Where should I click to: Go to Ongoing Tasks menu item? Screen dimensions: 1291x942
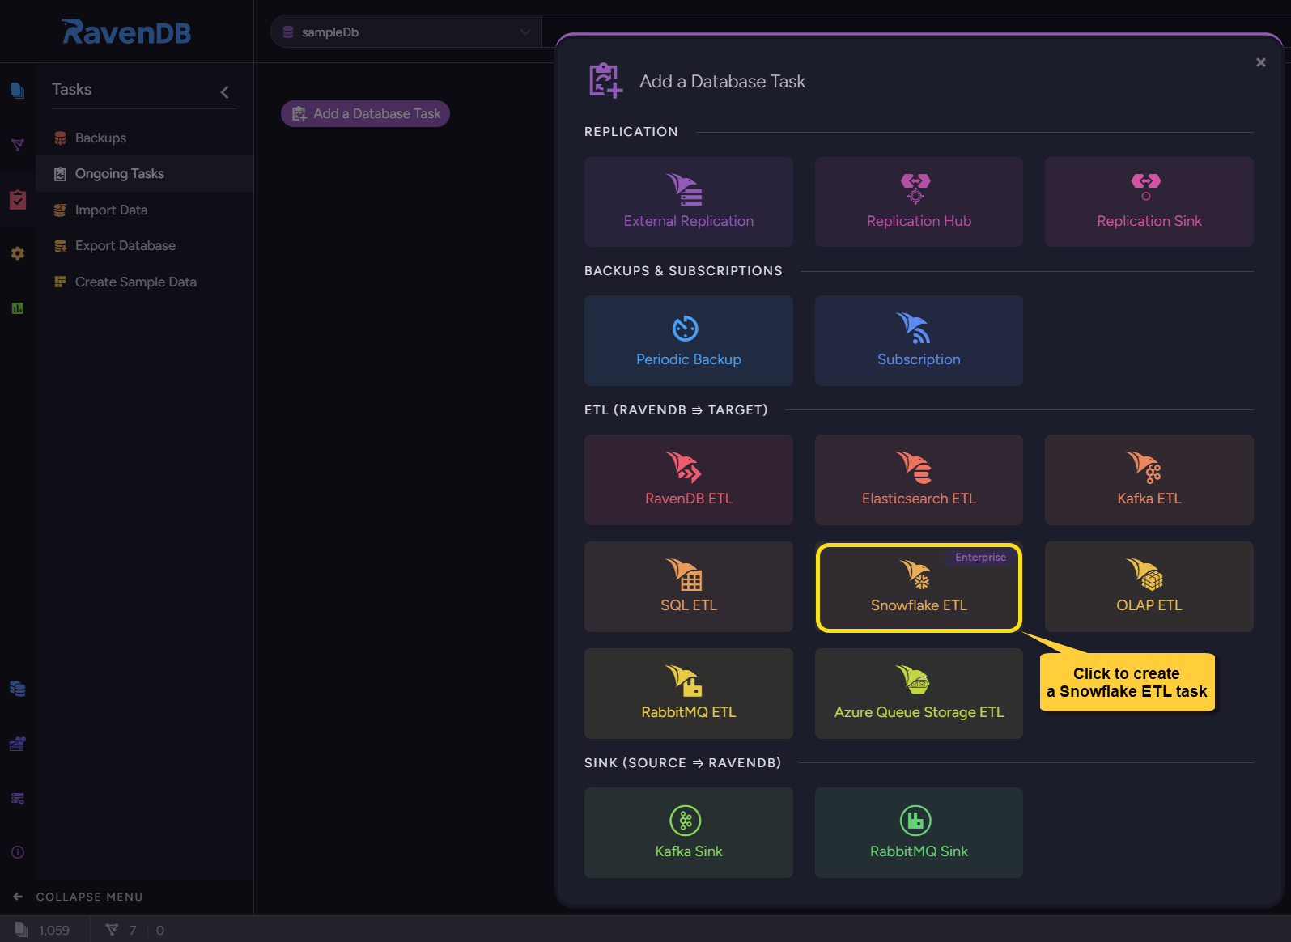pyautogui.click(x=144, y=173)
